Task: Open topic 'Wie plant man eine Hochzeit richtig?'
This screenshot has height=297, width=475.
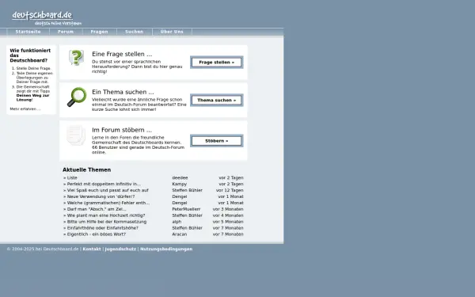Action: [x=106, y=215]
